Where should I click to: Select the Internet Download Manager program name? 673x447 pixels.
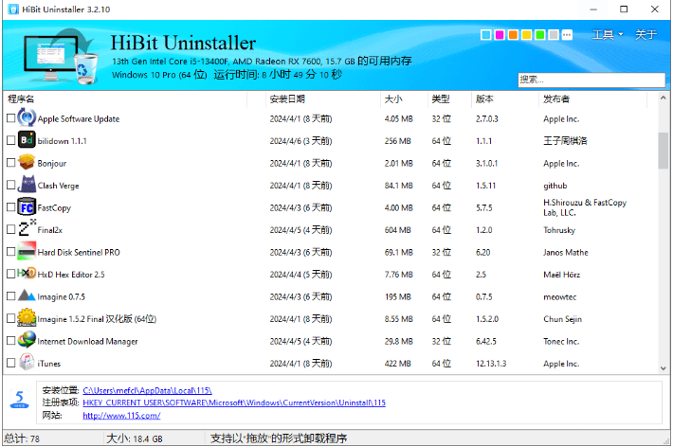point(87,342)
